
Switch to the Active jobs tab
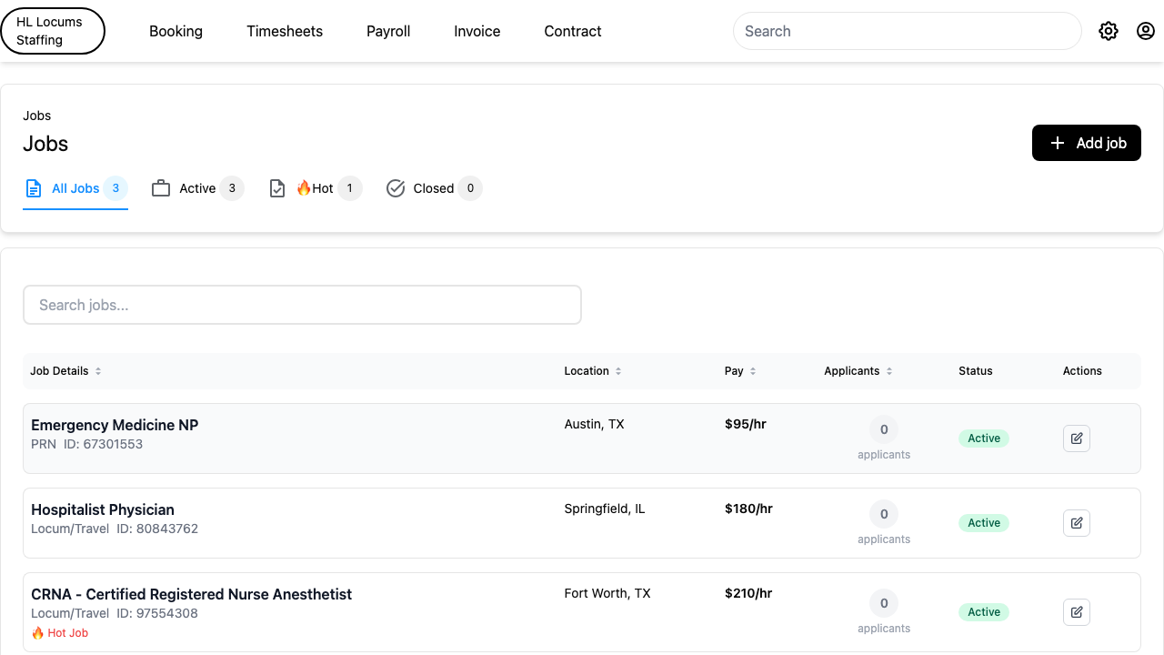tap(197, 188)
